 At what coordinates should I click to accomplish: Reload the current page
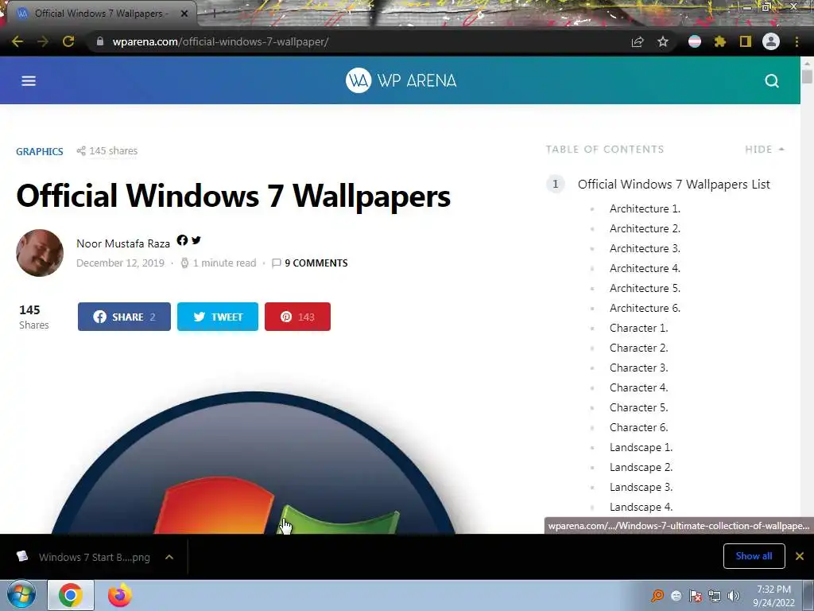point(68,41)
